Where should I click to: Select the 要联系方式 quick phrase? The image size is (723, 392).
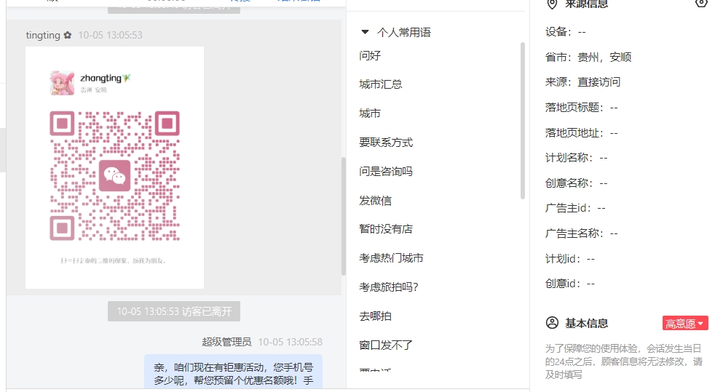(386, 143)
